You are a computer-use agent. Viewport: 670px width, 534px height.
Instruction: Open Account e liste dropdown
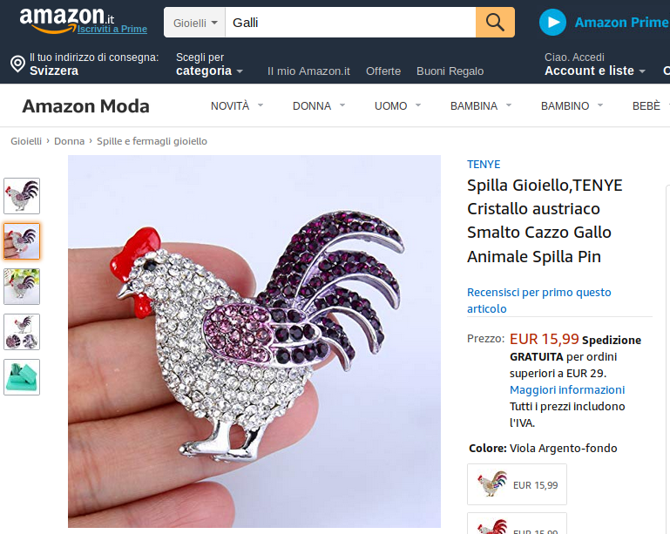click(595, 64)
